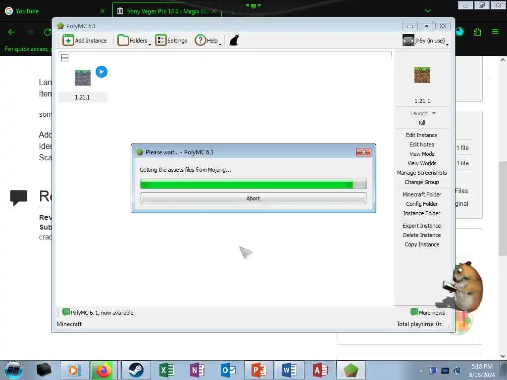Open the Instance Folder
Image resolution: width=507 pixels, height=380 pixels.
coord(422,213)
